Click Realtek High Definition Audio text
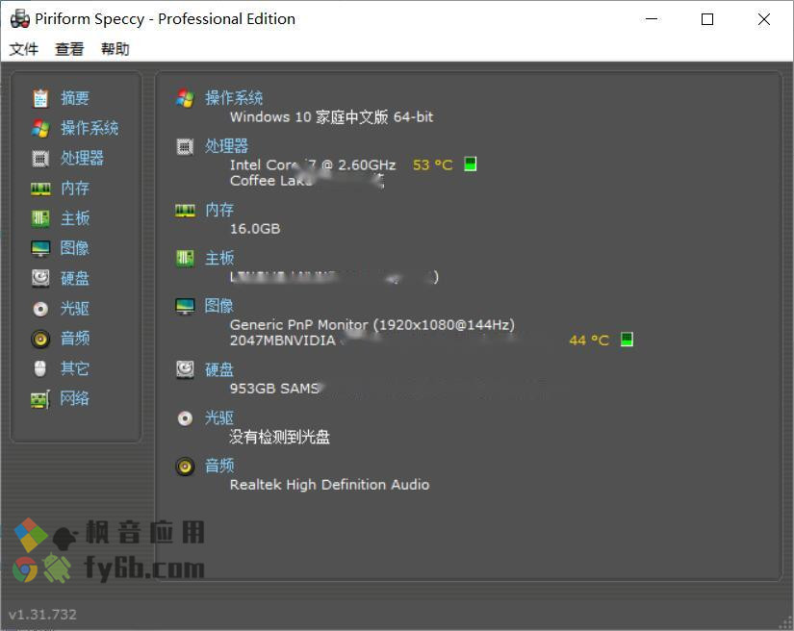This screenshot has height=631, width=794. [x=330, y=485]
